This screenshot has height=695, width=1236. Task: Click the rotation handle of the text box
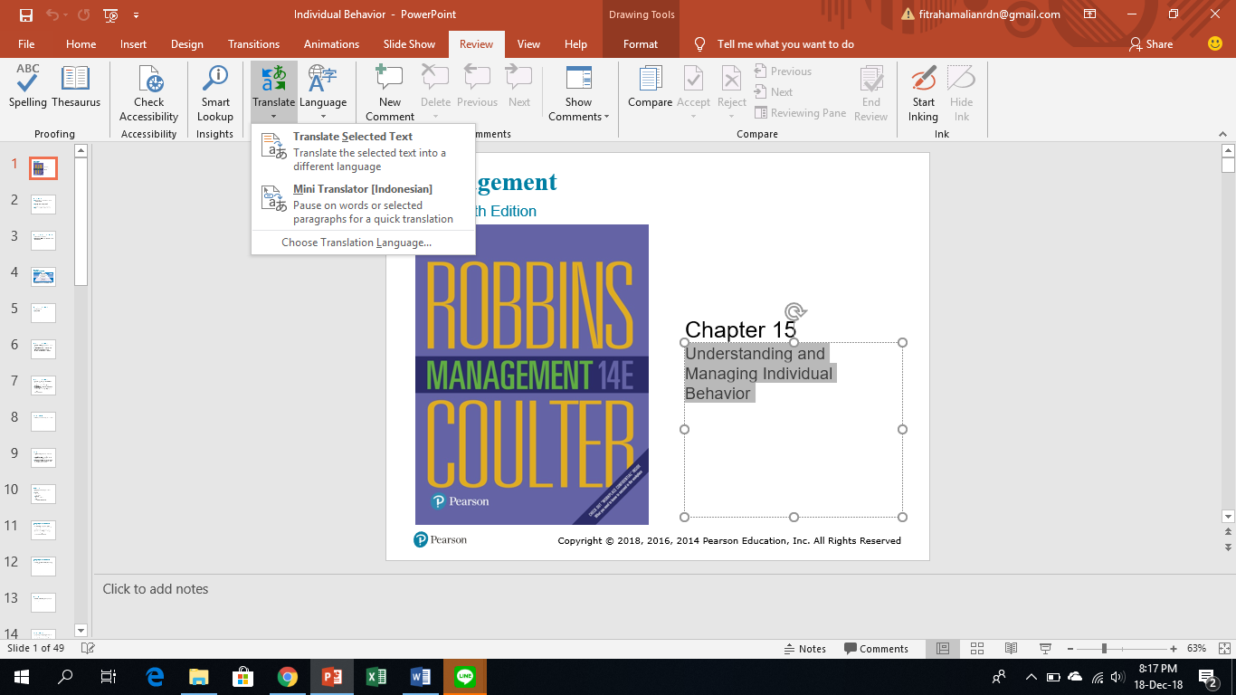pyautogui.click(x=794, y=312)
